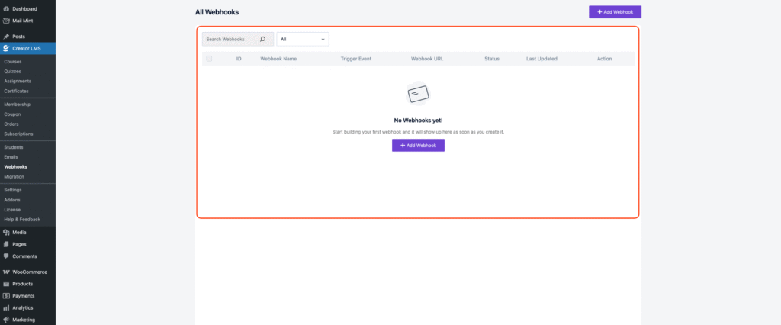Click the search magnifier icon
Screen dimensions: 781x325
pos(263,39)
